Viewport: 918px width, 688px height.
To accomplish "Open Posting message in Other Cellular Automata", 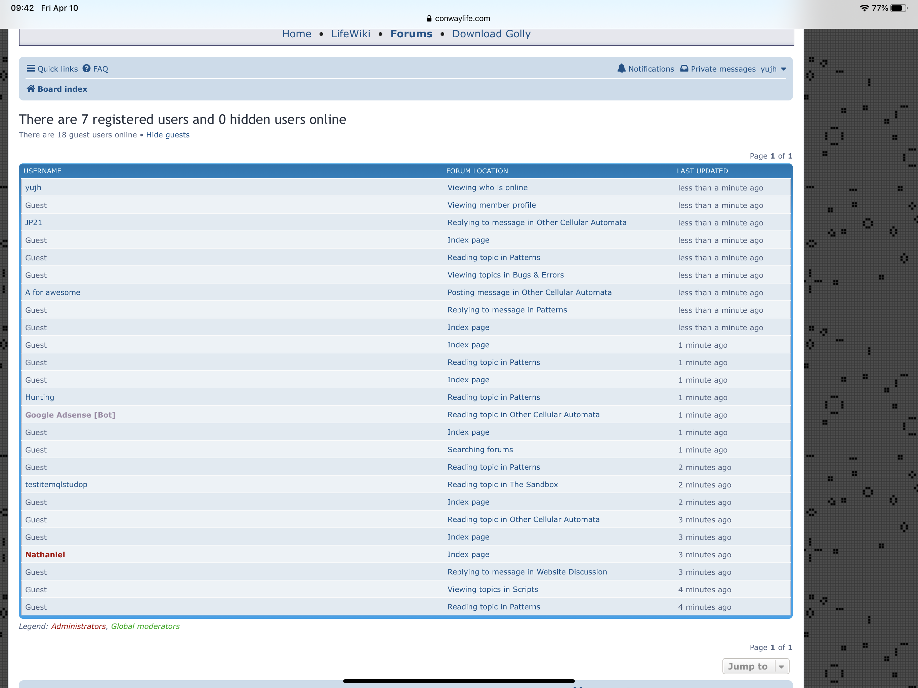I will (530, 292).
